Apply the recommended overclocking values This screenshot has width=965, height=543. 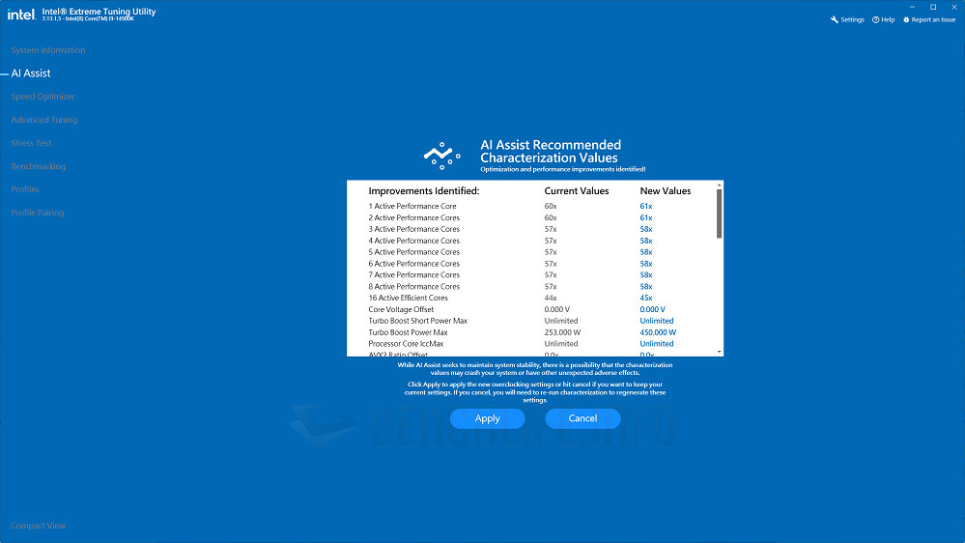(488, 418)
